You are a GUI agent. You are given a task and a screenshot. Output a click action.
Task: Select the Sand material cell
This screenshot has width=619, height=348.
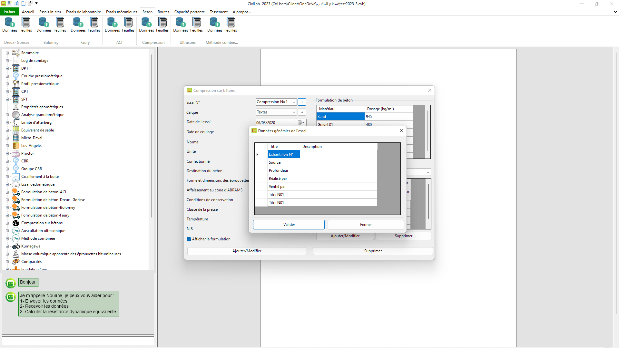click(x=340, y=117)
